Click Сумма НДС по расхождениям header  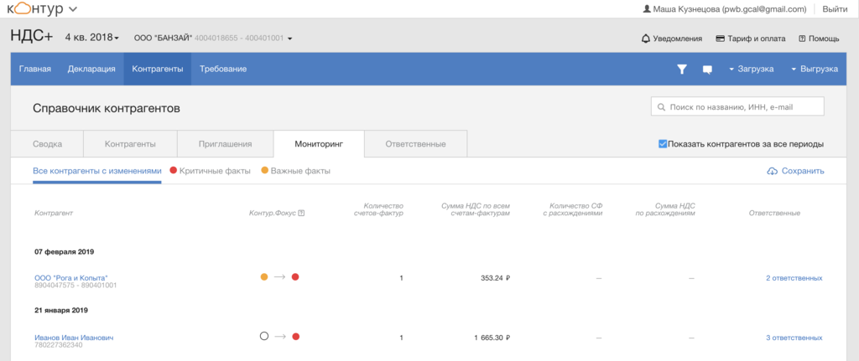tap(665, 209)
